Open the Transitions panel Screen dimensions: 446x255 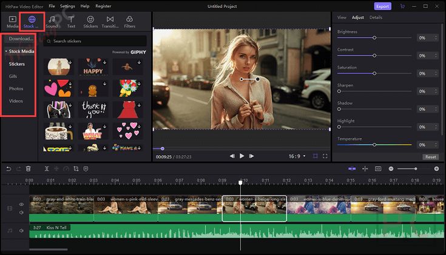(110, 22)
